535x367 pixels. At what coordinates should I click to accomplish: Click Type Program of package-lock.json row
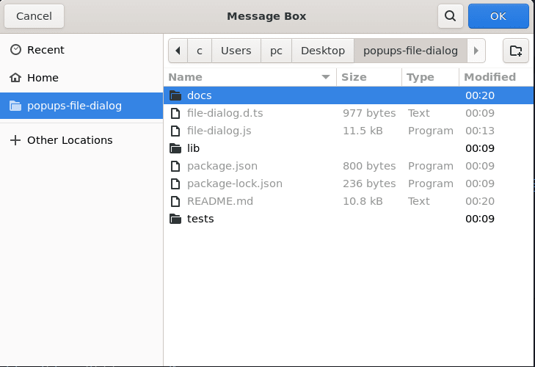click(x=431, y=183)
